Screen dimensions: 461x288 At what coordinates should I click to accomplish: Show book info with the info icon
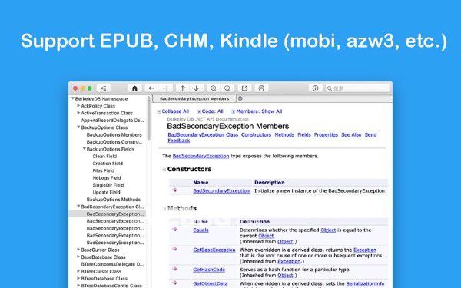316,88
